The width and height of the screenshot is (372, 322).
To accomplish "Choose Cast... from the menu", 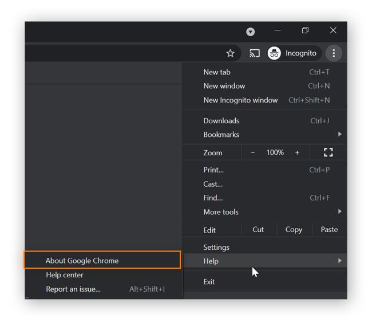I will (x=264, y=184).
